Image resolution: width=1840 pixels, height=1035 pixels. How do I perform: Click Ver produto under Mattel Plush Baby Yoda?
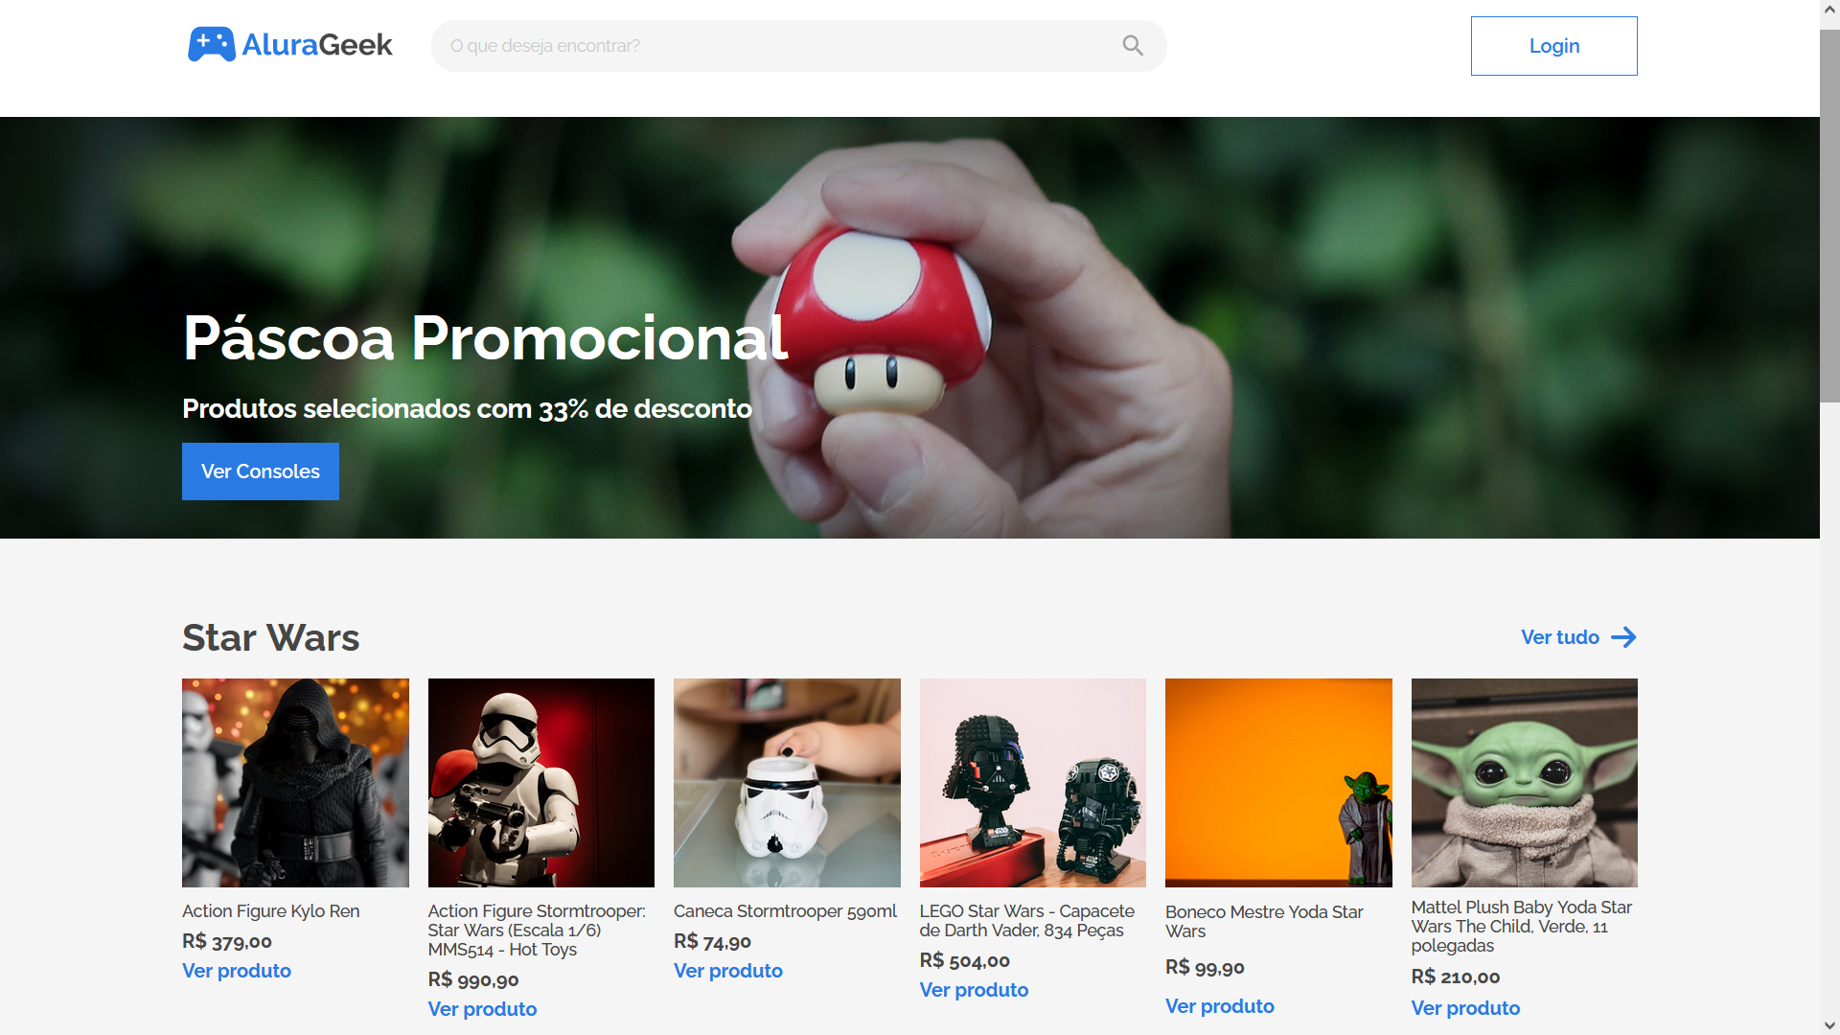[x=1465, y=1008]
